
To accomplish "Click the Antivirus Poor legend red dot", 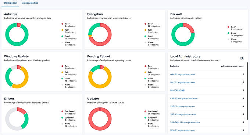I will [x=62, y=24].
